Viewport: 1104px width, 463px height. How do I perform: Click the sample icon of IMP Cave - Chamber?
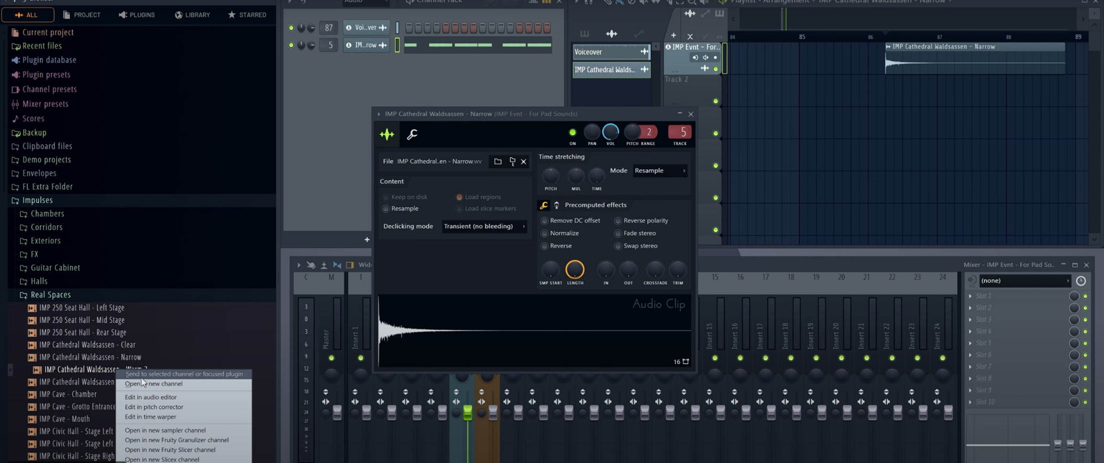coord(32,395)
